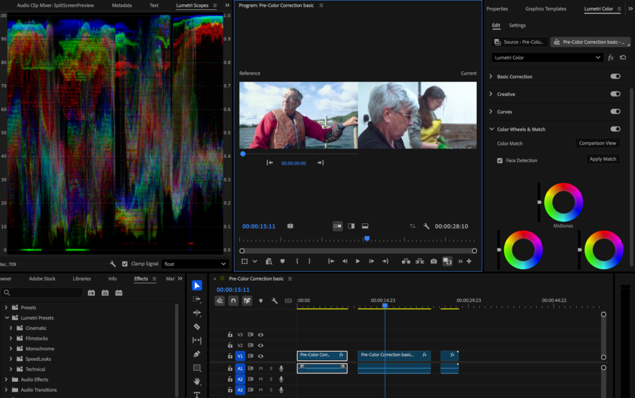Select the Pen tool in the tools panel
The height and width of the screenshot is (398, 635).
(x=197, y=354)
